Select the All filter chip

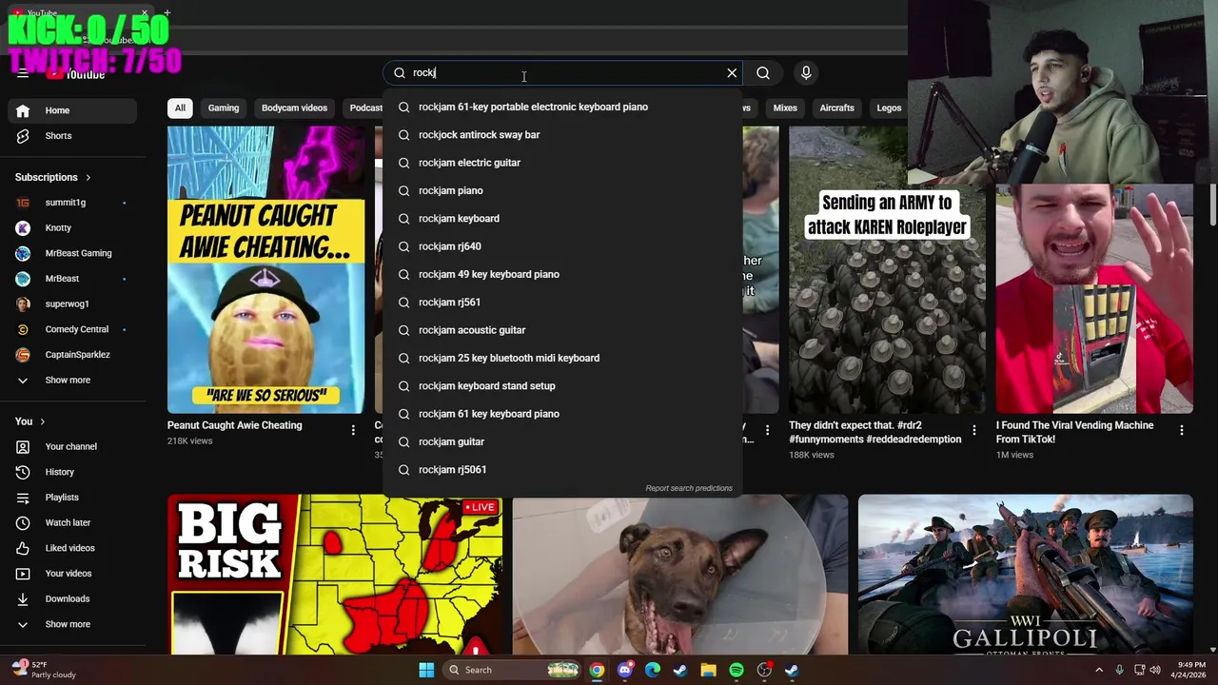click(180, 108)
